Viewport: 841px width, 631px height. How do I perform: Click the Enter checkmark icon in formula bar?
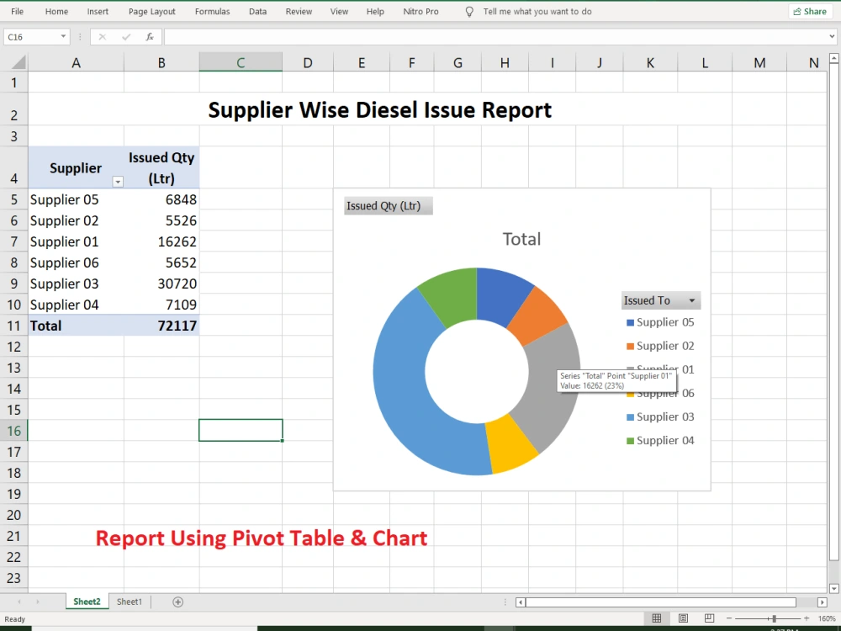point(126,36)
